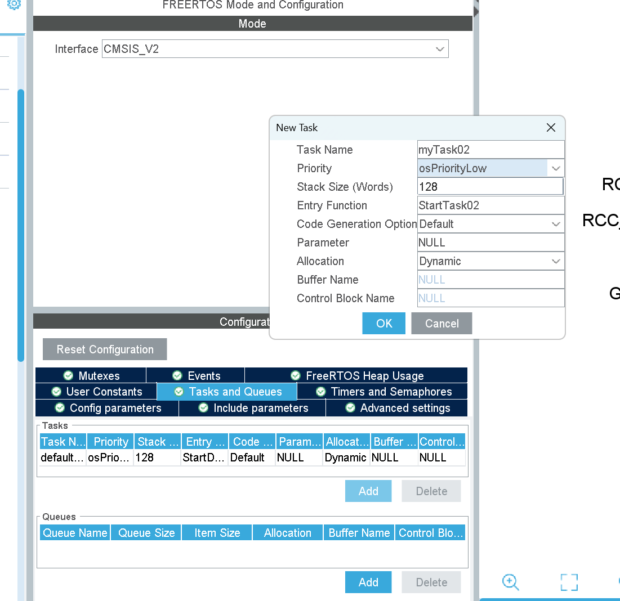Click the fit-to-screen frame icon

click(x=569, y=582)
